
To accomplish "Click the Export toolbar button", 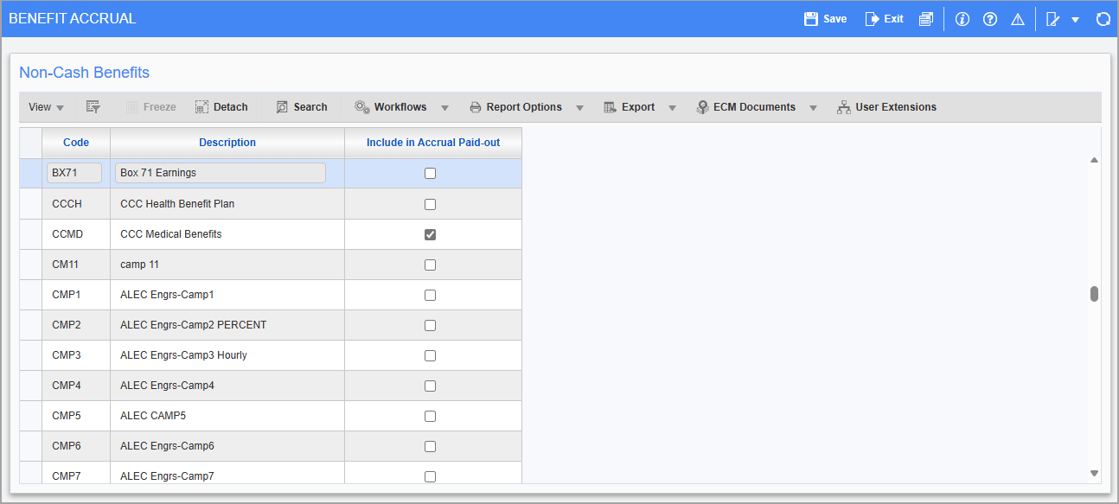I will pos(629,107).
